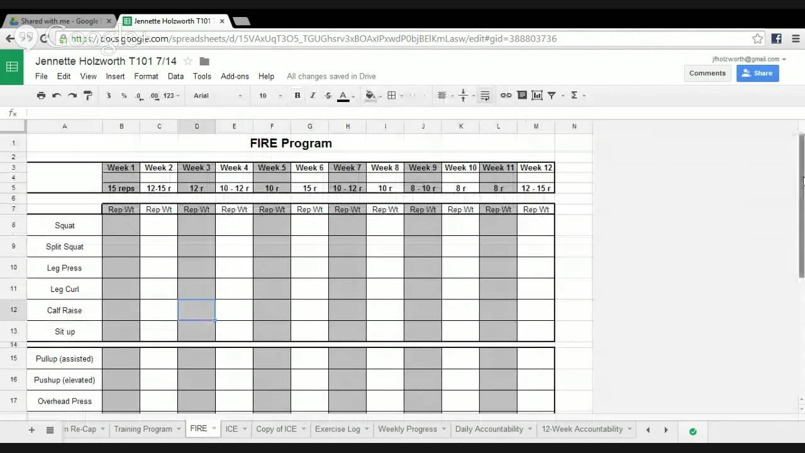Select cell labeled Calf Raise

click(64, 310)
